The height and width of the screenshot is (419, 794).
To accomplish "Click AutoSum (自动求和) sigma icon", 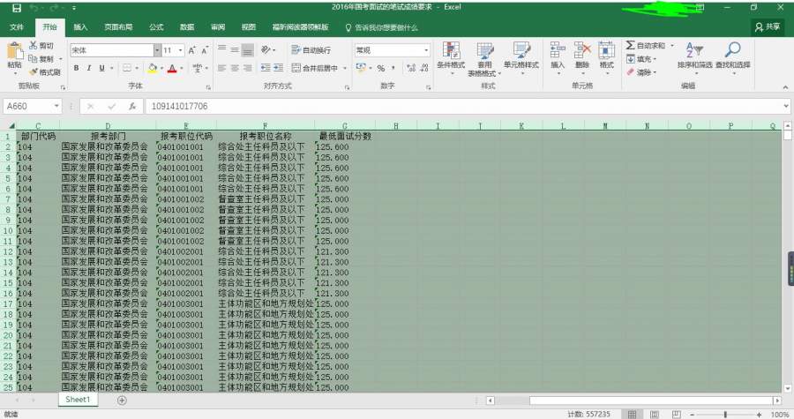I will coord(630,45).
